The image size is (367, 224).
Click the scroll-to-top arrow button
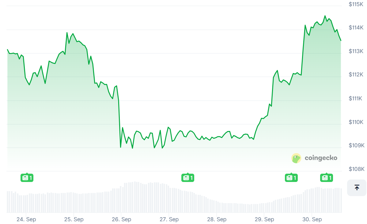click(x=357, y=187)
